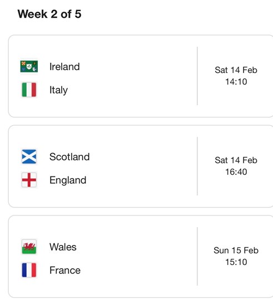Click the divider line in Scotland match card
Image resolution: width=273 pixels, height=304 pixels.
click(197, 166)
